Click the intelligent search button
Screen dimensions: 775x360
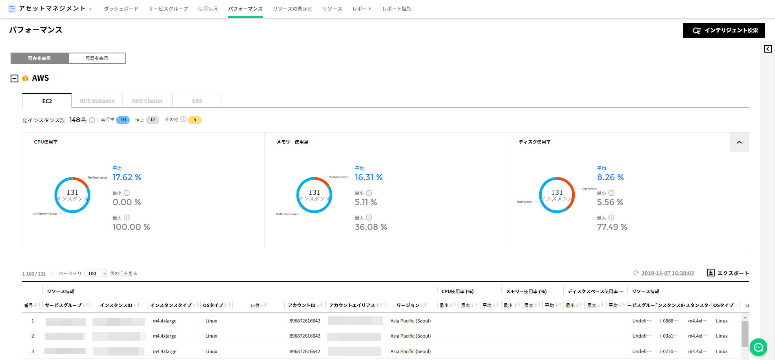724,30
